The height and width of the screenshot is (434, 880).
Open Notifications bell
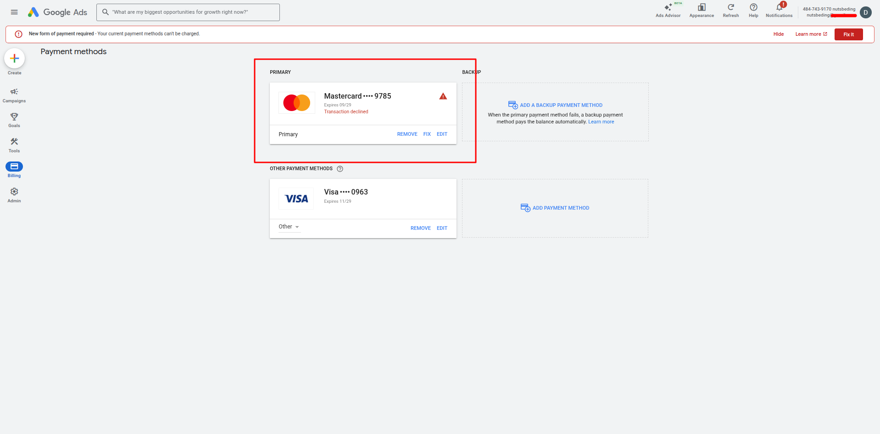(779, 10)
